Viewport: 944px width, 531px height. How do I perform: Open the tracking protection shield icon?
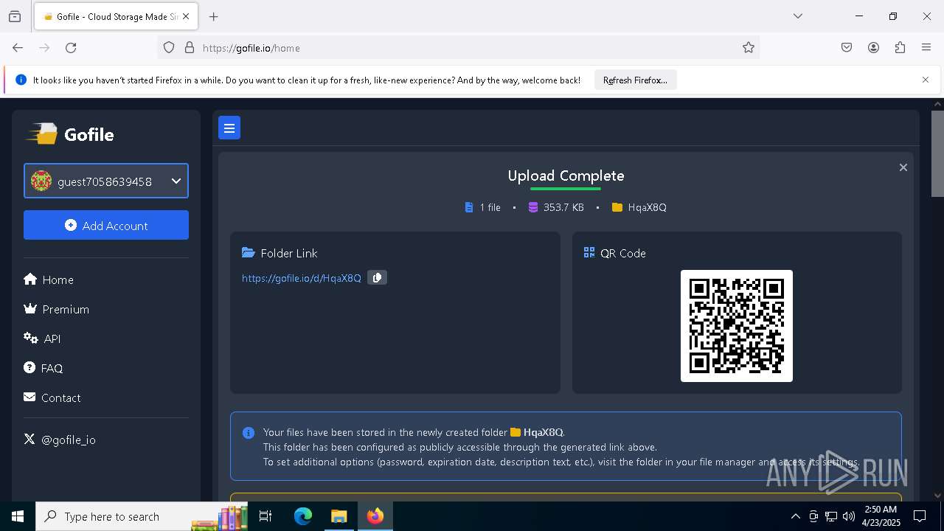pos(169,48)
